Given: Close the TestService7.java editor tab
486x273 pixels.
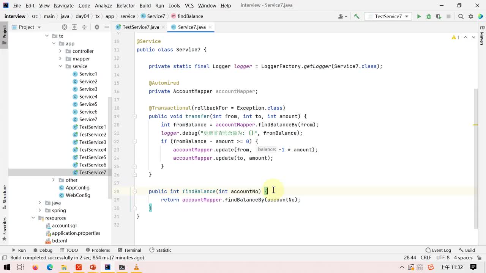Looking at the screenshot, I should coord(163,27).
